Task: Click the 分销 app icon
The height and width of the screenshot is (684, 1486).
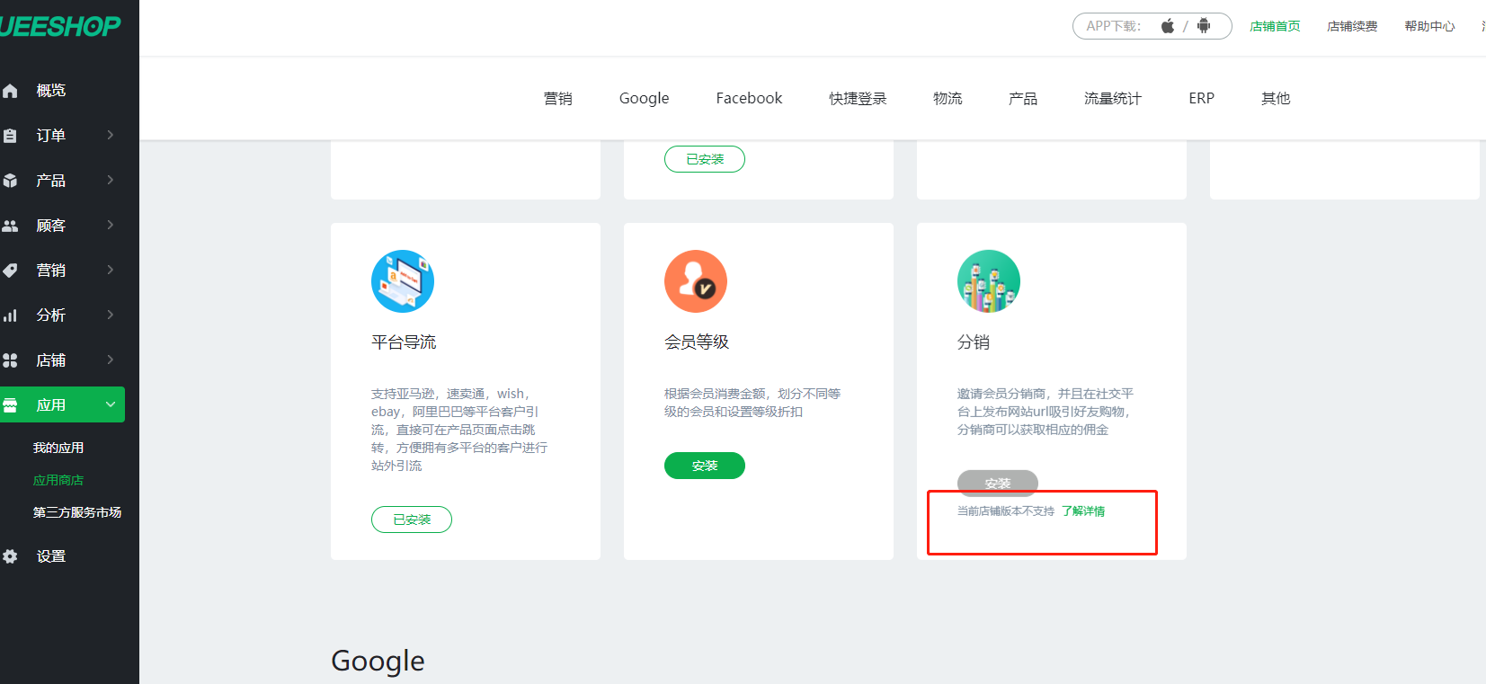Action: click(988, 281)
